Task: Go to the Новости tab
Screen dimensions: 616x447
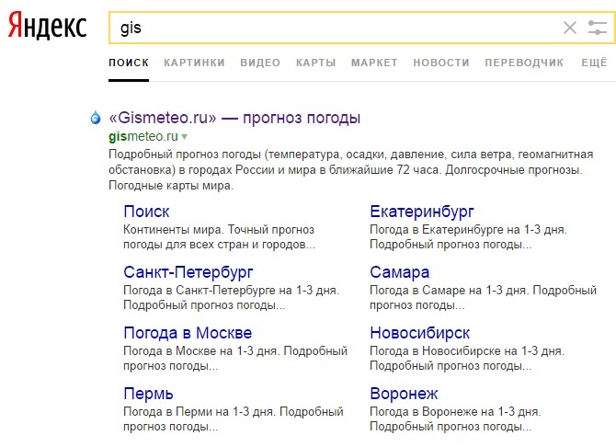Action: [x=441, y=63]
